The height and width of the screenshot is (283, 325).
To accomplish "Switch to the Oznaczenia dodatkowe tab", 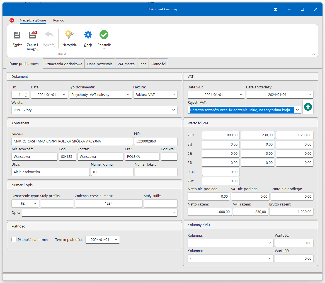I will tap(64, 64).
